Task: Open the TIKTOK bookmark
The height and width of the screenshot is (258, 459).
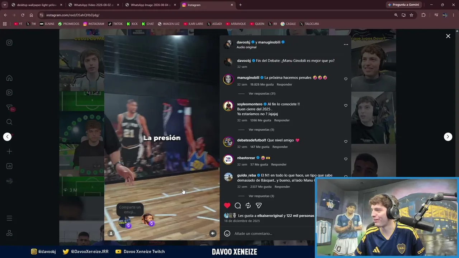Action: pos(115,24)
